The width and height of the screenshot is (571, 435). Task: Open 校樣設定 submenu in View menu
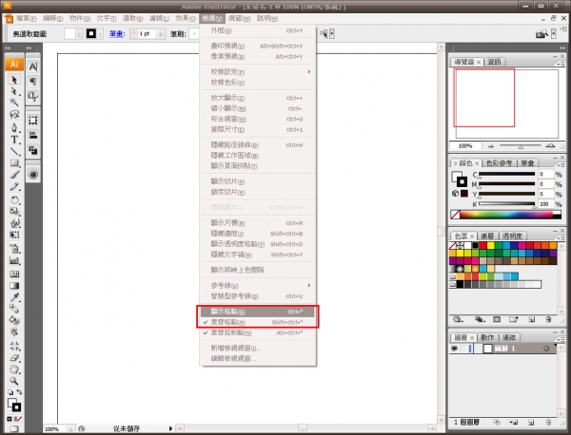(x=257, y=71)
